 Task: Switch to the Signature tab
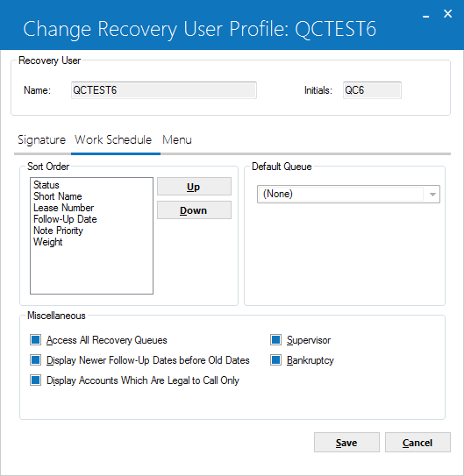(x=41, y=140)
